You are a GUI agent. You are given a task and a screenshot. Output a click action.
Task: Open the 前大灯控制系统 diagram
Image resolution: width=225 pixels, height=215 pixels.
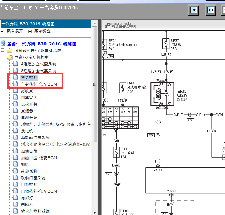click(x=35, y=211)
